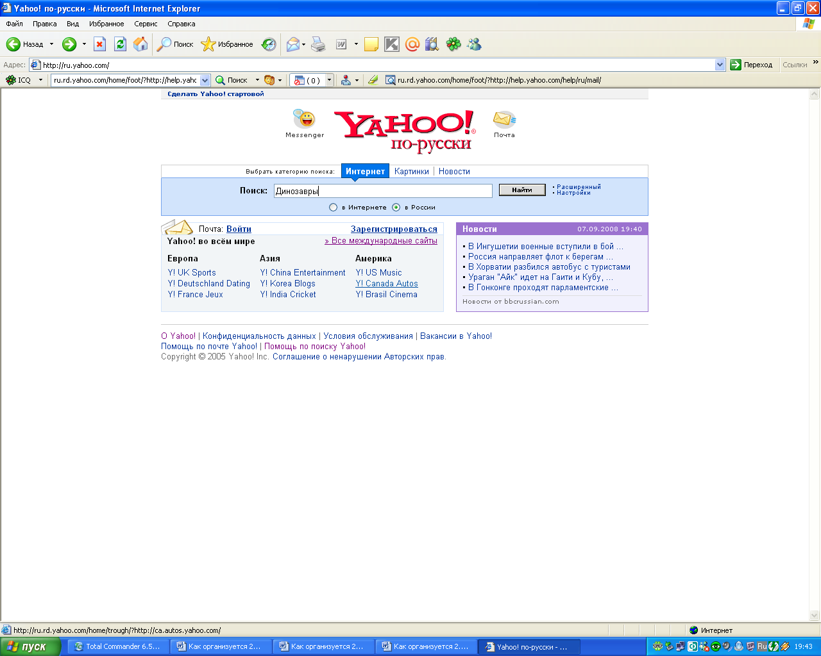Open news 'В Хорватии разбился автобус с туристами'
The width and height of the screenshot is (821, 656).
pos(549,266)
